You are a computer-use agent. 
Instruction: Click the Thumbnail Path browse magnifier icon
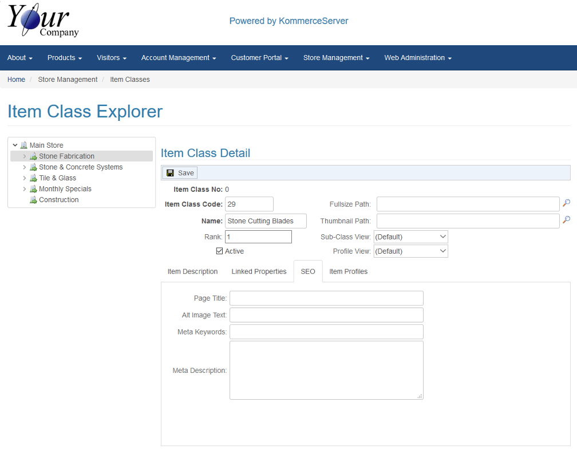[566, 220]
